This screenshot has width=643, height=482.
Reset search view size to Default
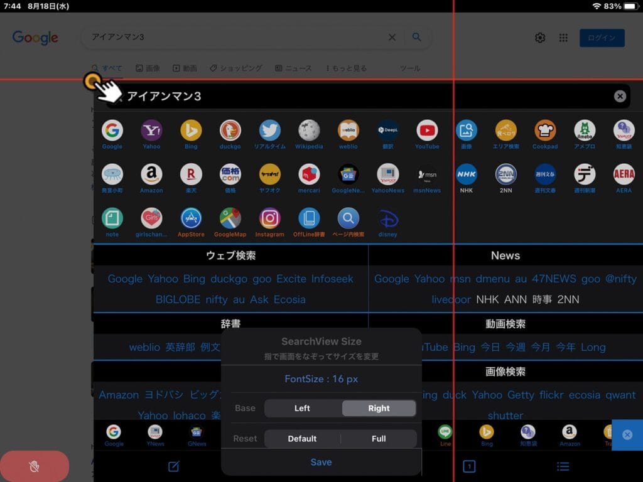(x=302, y=439)
